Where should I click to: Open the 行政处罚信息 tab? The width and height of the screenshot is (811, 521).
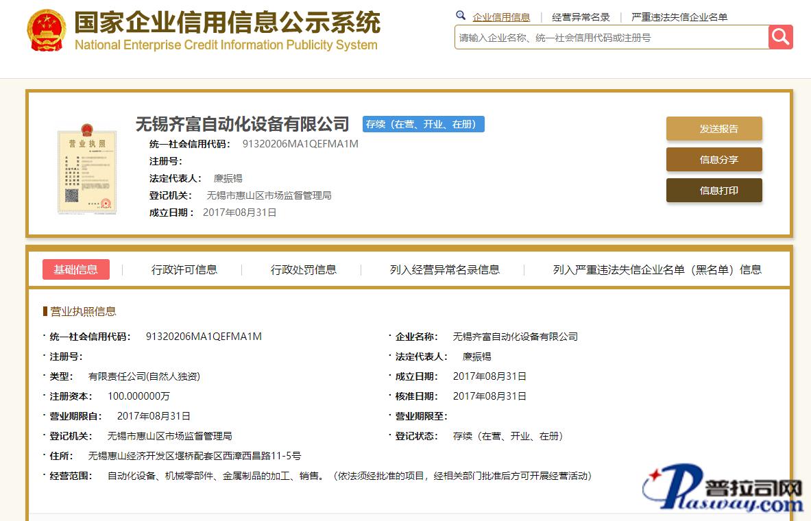tap(303, 269)
